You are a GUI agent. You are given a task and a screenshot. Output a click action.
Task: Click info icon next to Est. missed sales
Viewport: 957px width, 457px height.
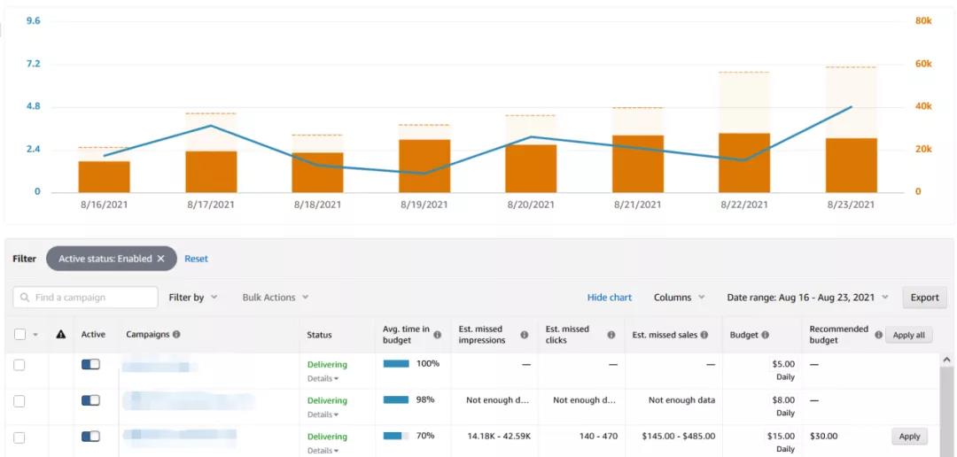click(x=704, y=335)
